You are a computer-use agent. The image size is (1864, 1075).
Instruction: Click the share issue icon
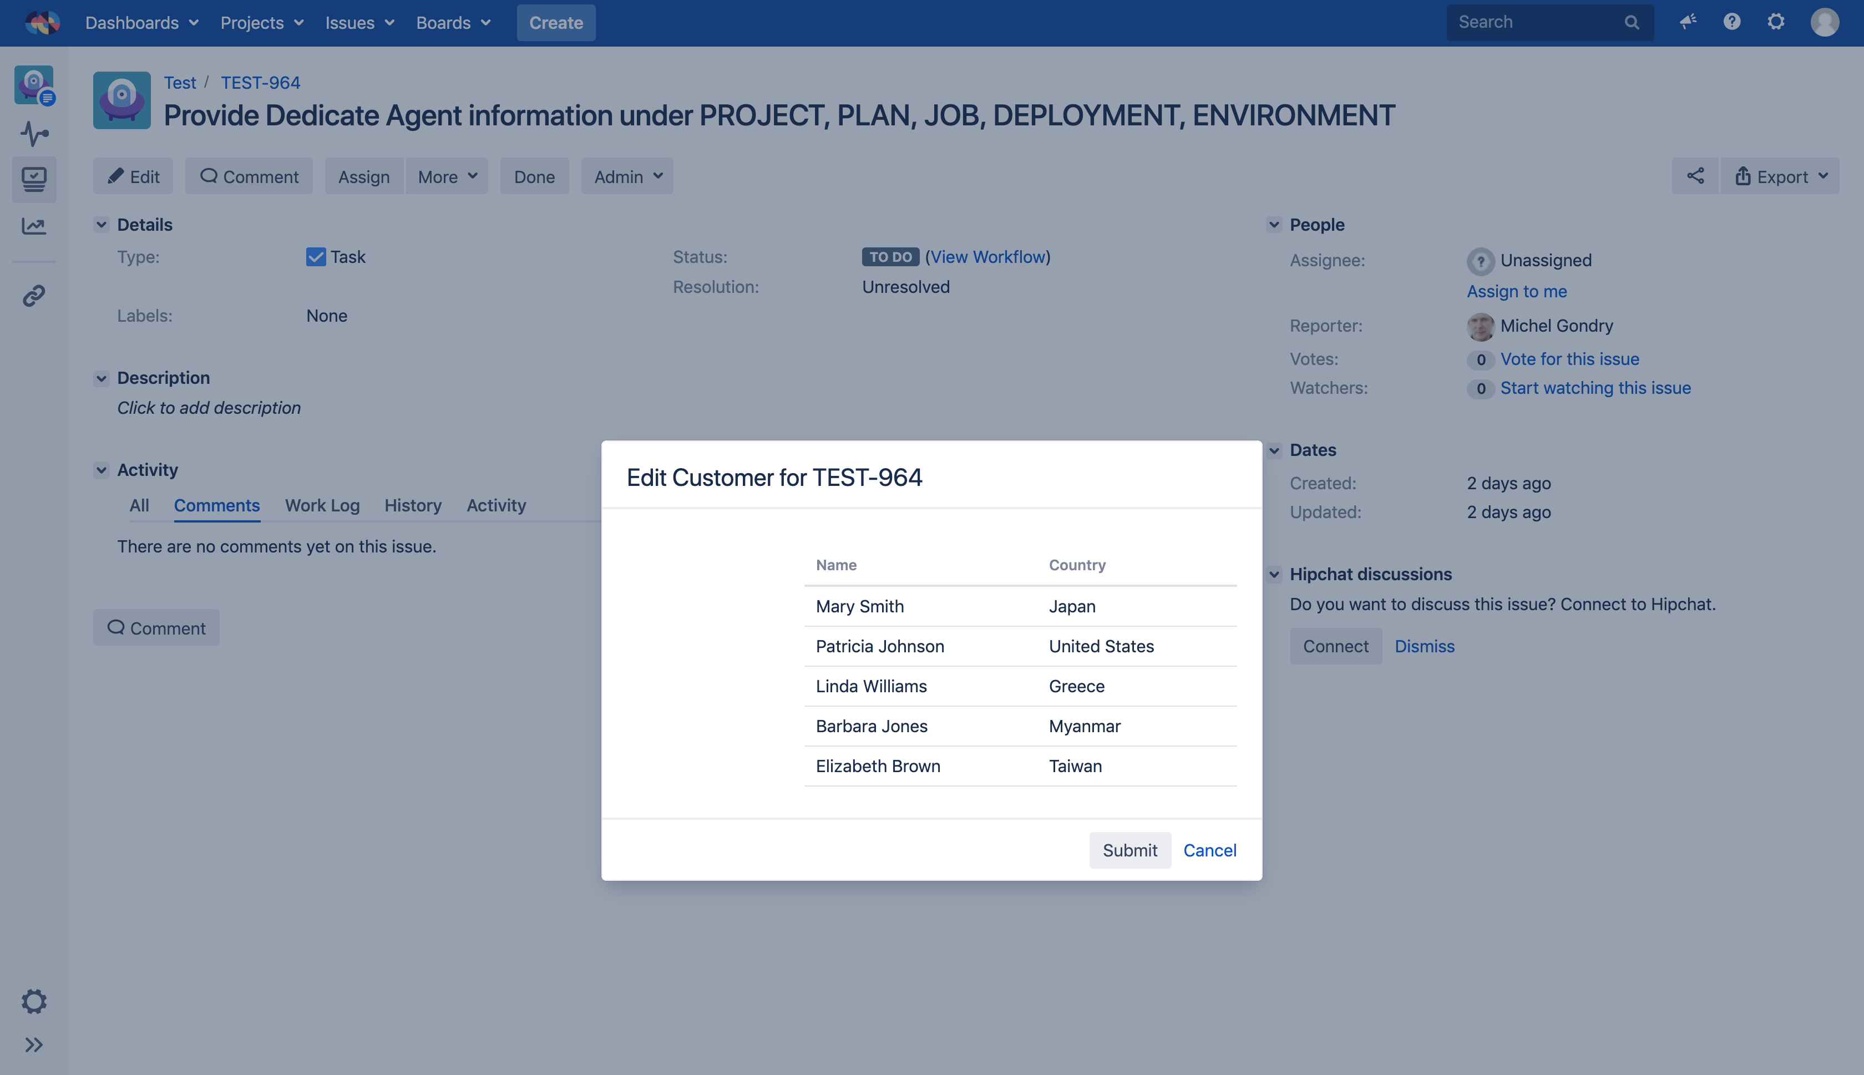tap(1695, 176)
